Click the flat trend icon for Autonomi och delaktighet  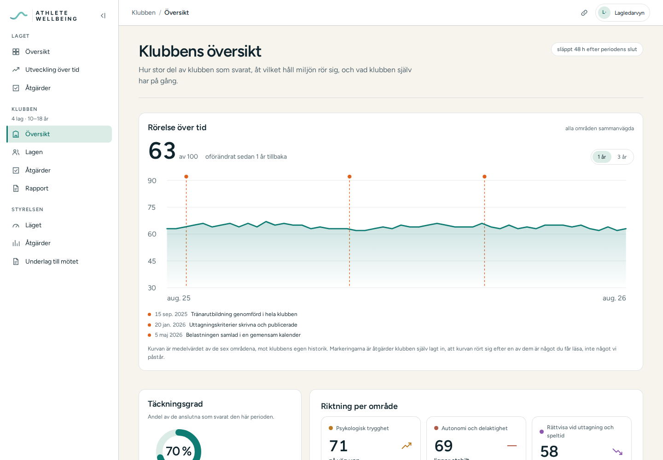[512, 446]
